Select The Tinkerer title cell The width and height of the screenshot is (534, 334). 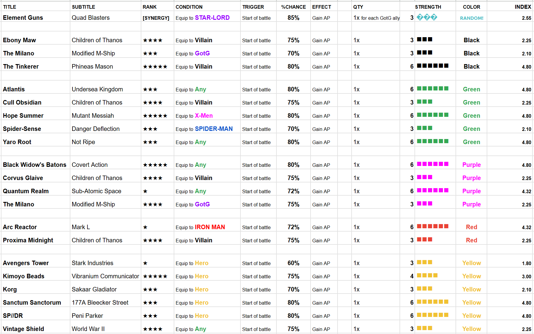21,67
